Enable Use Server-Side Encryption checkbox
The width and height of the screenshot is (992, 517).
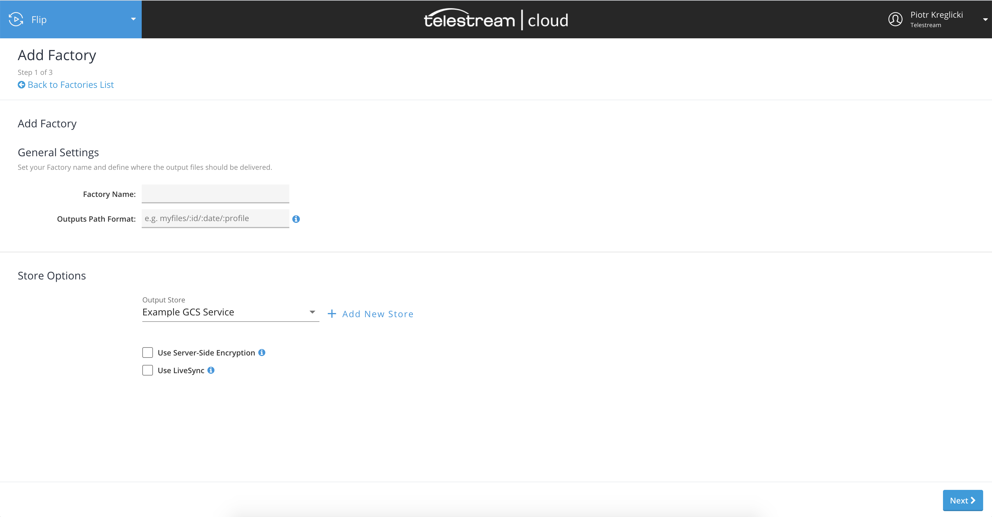[x=148, y=353]
